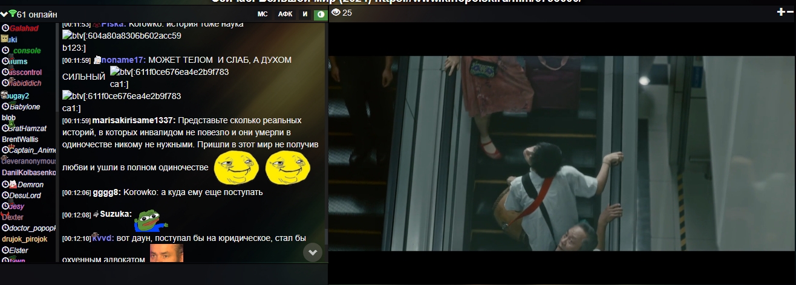Click Kvvd username in chat
Image resolution: width=796 pixels, height=285 pixels.
point(103,238)
